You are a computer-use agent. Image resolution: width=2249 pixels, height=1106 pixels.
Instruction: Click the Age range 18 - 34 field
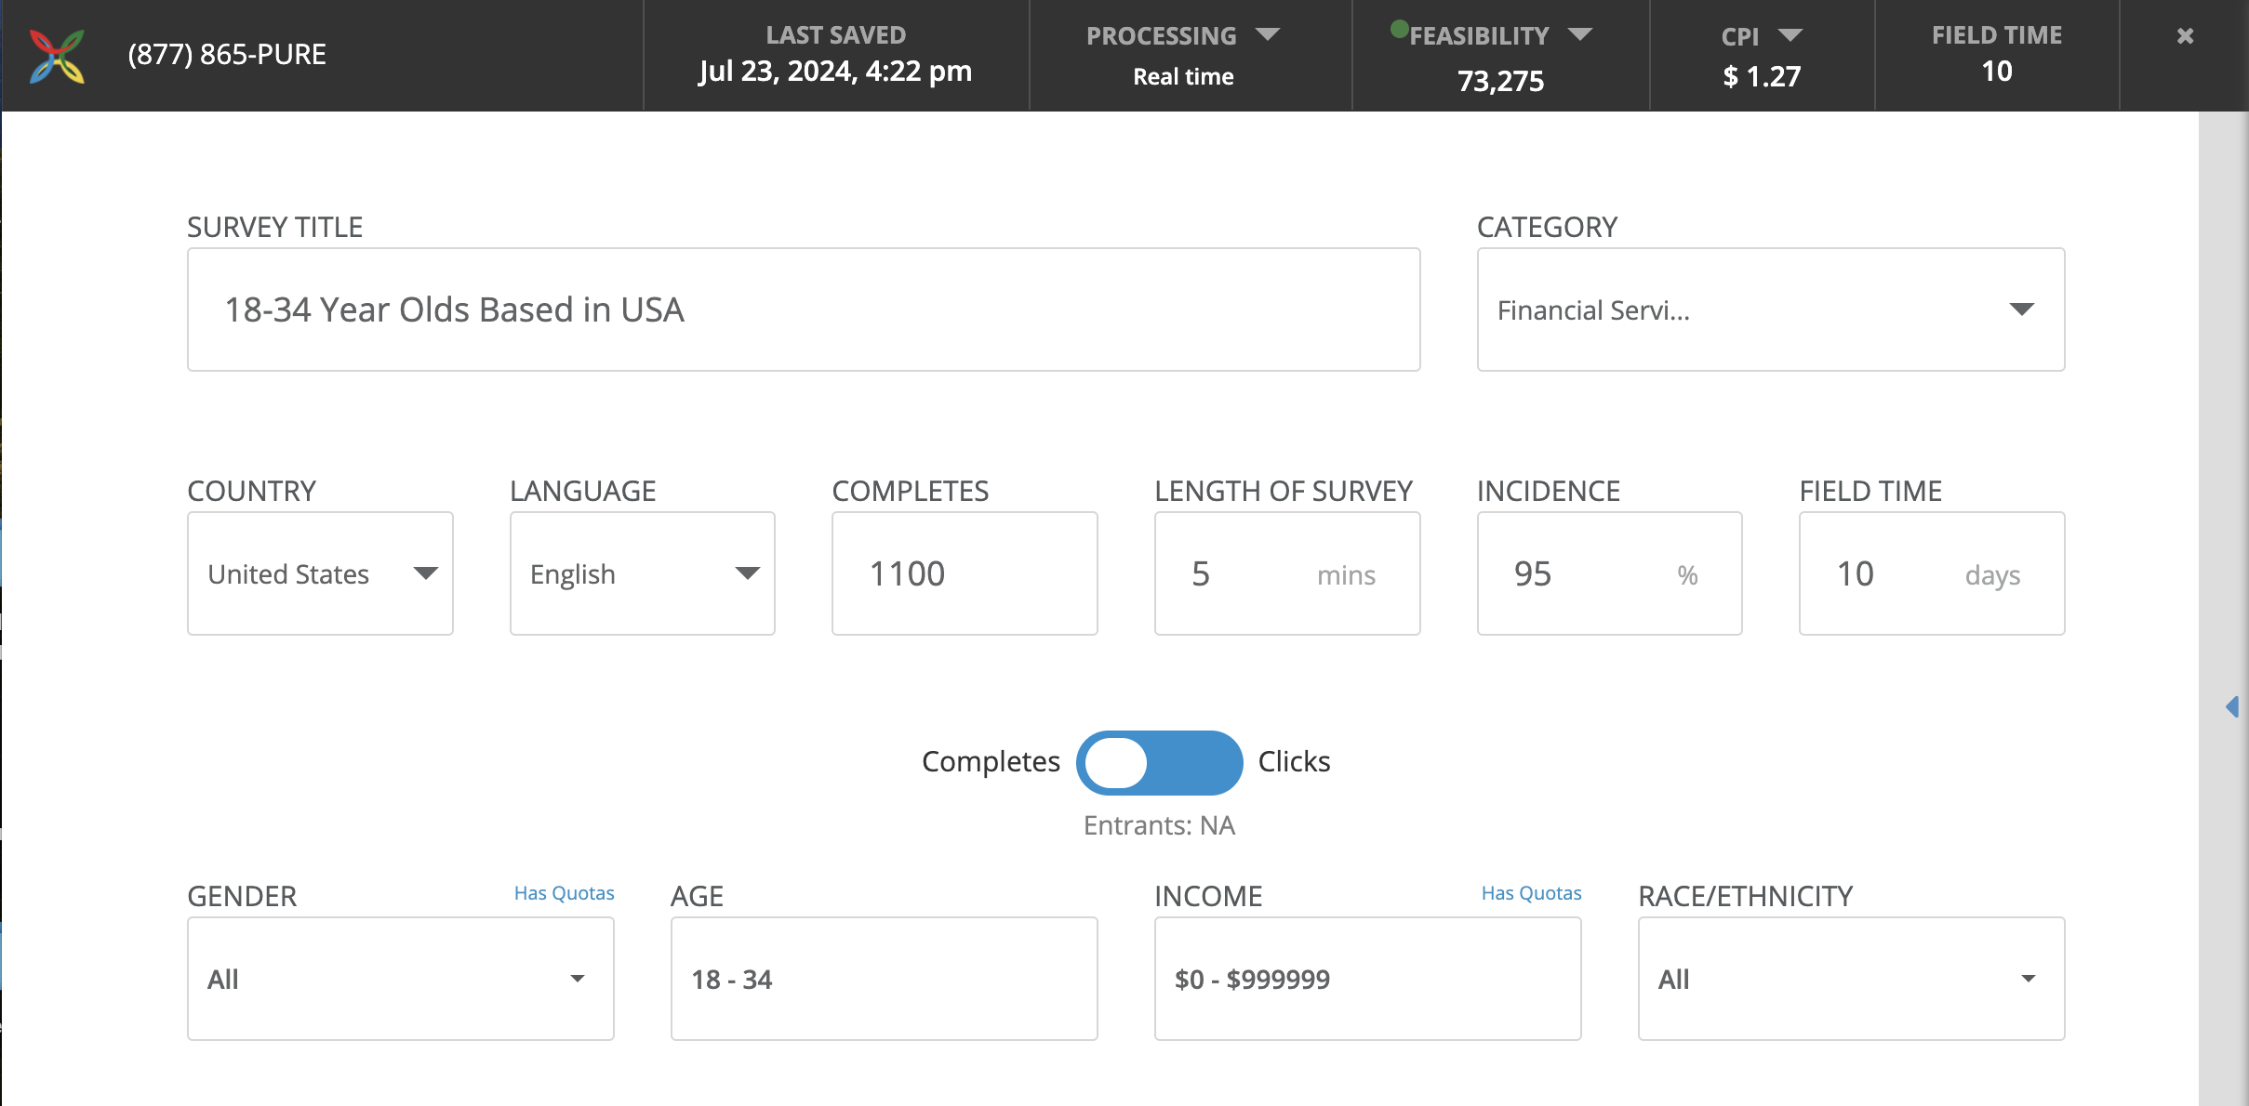pyautogui.click(x=884, y=979)
